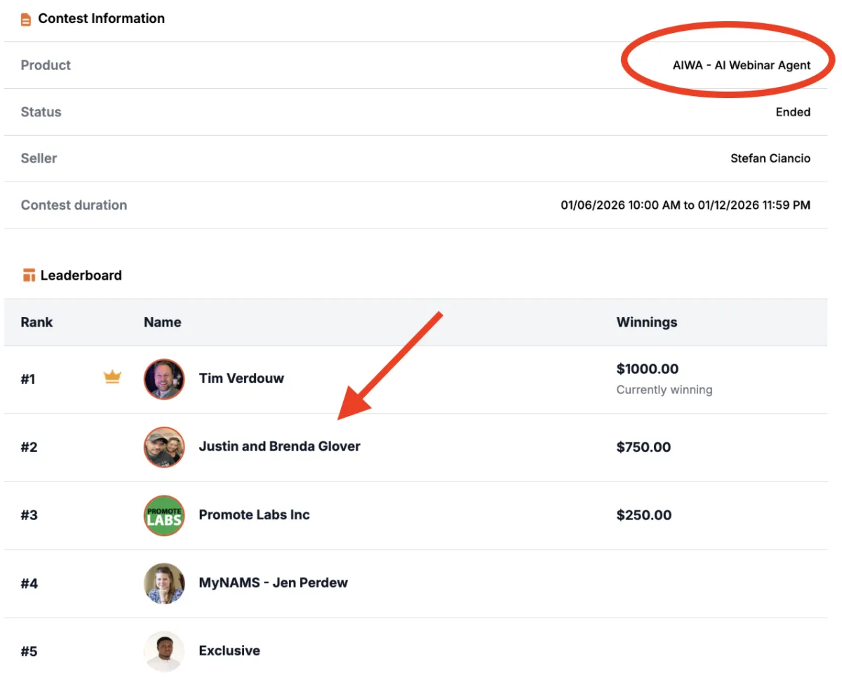Select Justin and Brenda Glover name
842x680 pixels.
coord(279,447)
